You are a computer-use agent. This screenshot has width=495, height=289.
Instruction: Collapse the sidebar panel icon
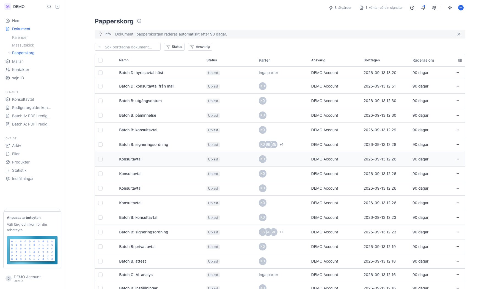click(57, 7)
